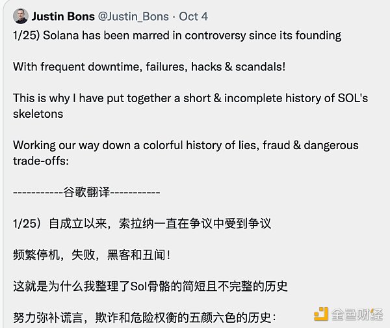Click the Chinese line beginning 1/25）自成立以来
Image resolution: width=390 pixels, height=328 pixels.
tap(142, 223)
